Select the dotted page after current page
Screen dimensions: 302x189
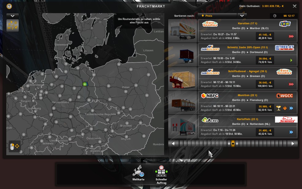[x=237, y=144]
